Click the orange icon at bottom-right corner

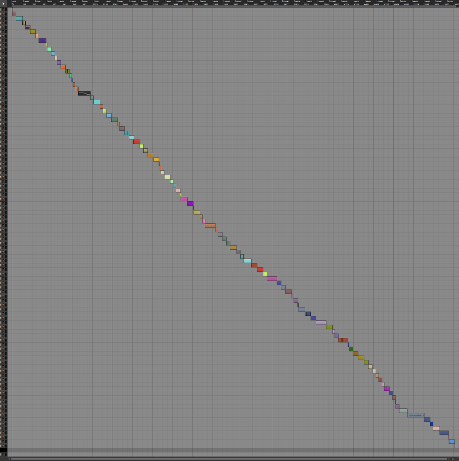(453, 459)
